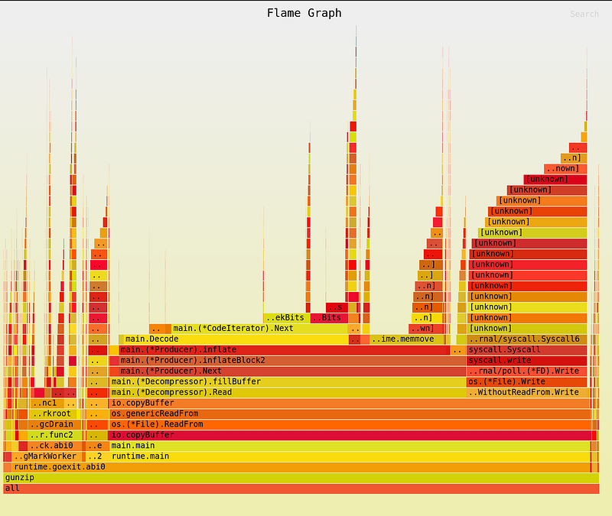The height and width of the screenshot is (516, 612).
Task: Click the main.(*Decompressor).Read frame
Action: click(229, 392)
